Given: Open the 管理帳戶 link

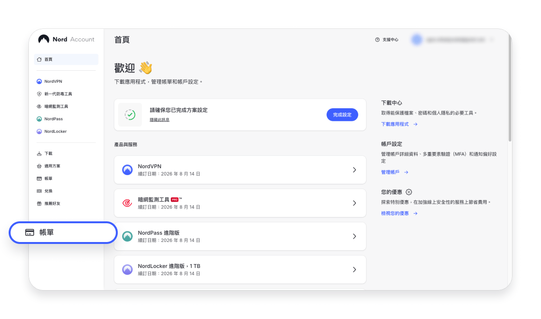Looking at the screenshot, I should pyautogui.click(x=395, y=172).
